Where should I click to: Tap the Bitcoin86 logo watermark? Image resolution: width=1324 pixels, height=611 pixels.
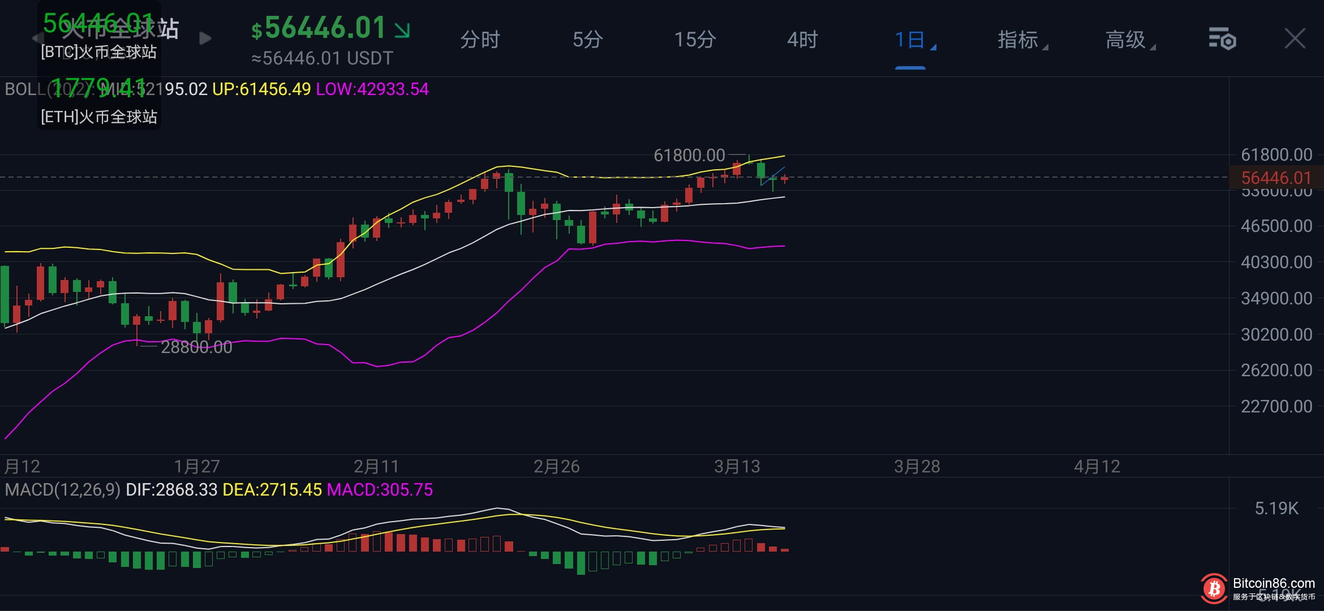[1213, 589]
